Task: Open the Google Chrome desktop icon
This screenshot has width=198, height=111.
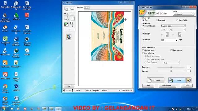Action: point(5,88)
